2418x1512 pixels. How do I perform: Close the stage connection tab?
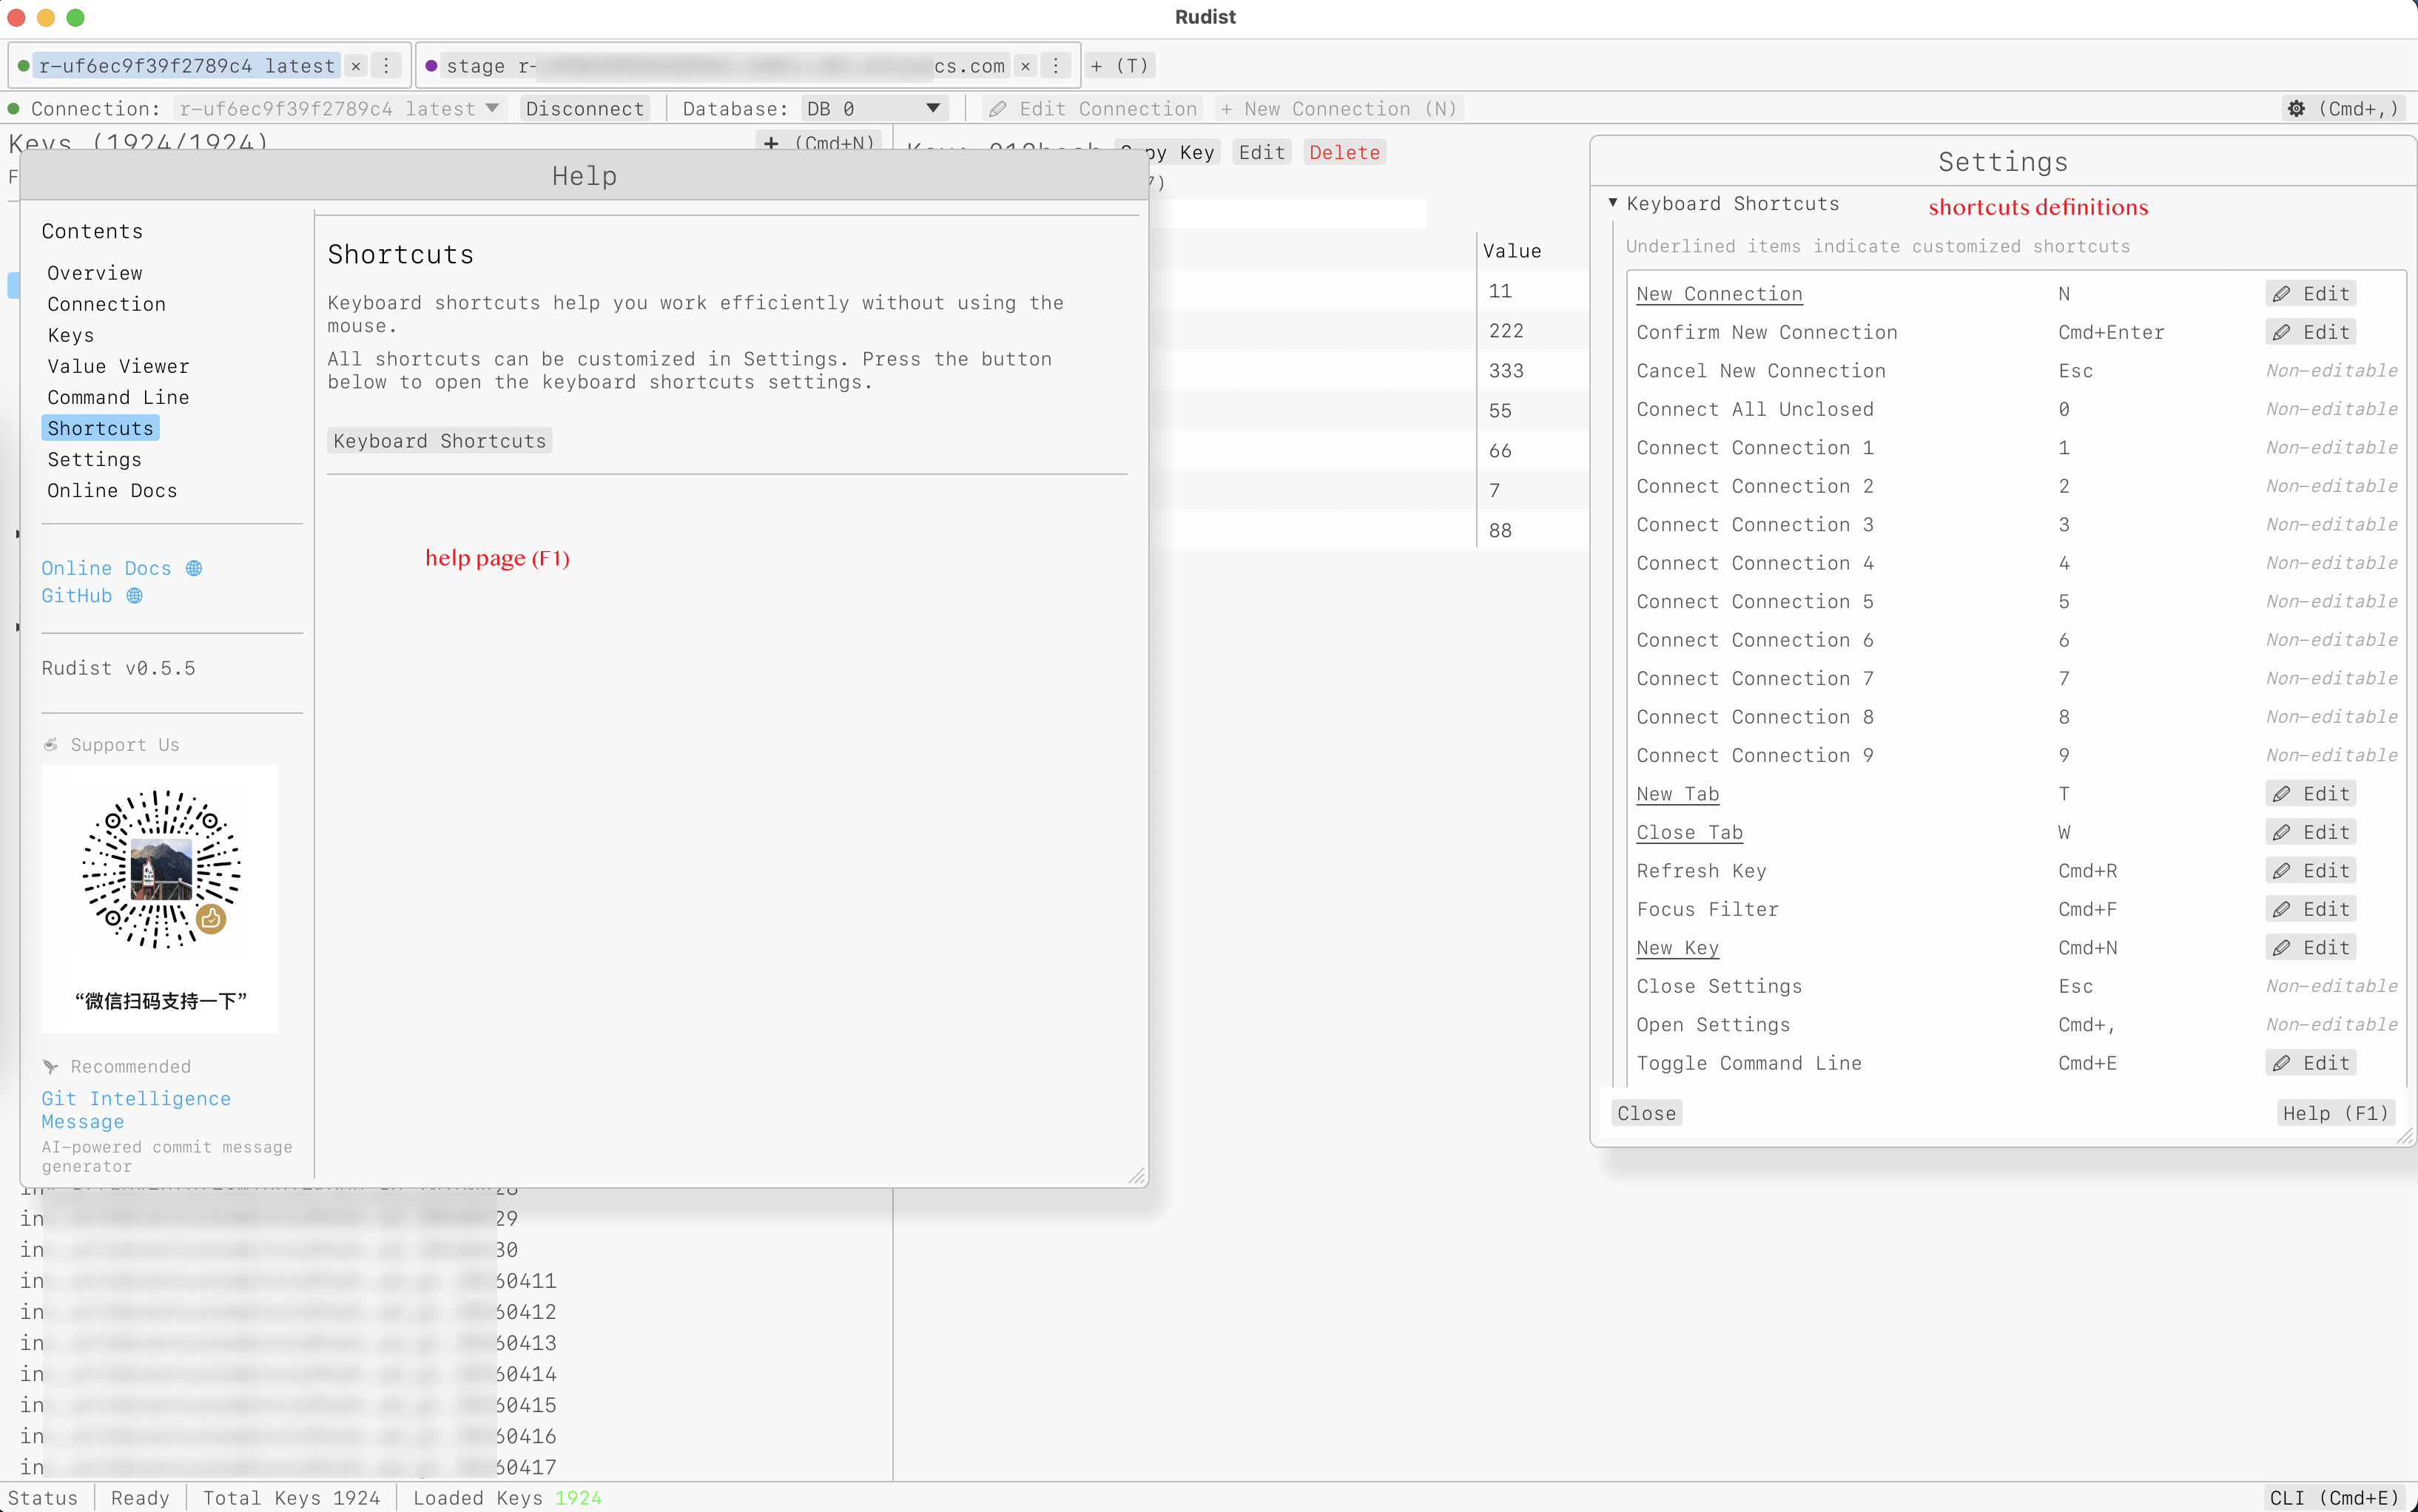click(x=1025, y=66)
